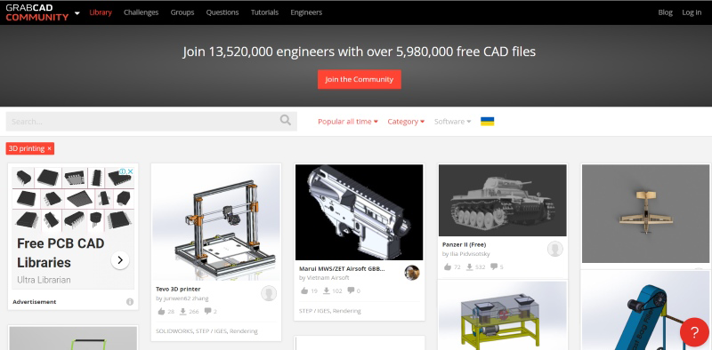Click comments icon on Tevo 3D printer
712x350 pixels.
208,311
